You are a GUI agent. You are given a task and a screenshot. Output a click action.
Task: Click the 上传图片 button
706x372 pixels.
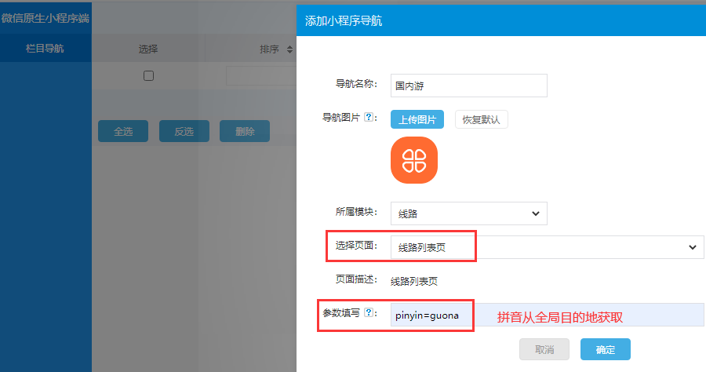[x=417, y=119]
